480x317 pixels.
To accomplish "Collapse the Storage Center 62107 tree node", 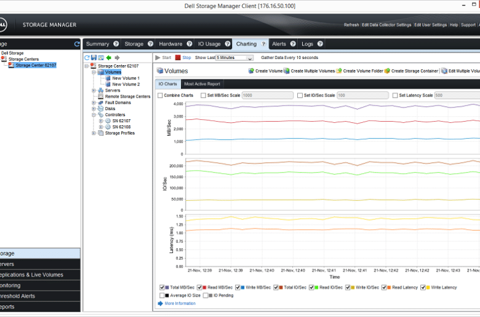I will [87, 66].
